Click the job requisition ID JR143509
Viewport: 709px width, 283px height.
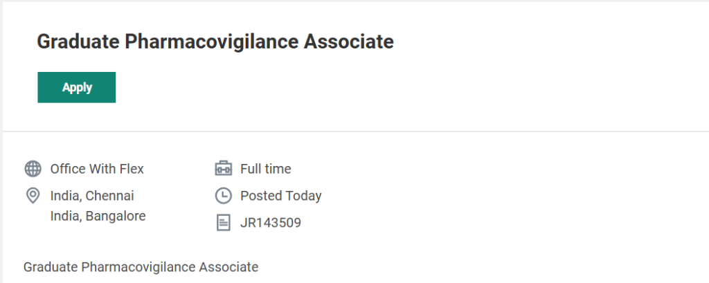(270, 223)
